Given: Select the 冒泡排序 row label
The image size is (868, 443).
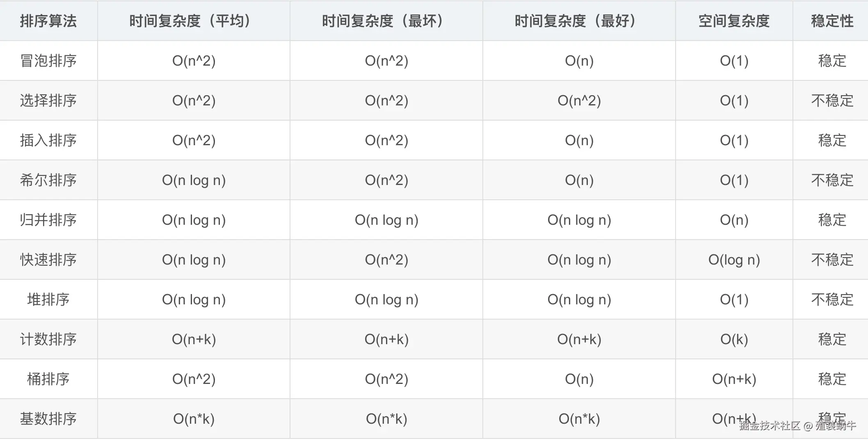Looking at the screenshot, I should click(48, 61).
